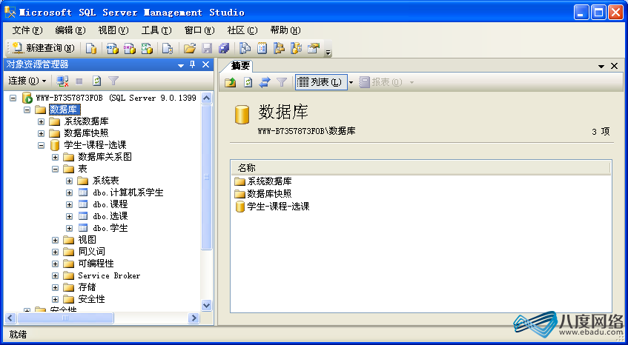
Task: Expand the dbo.计算机系学生 table node
Action: point(69,192)
